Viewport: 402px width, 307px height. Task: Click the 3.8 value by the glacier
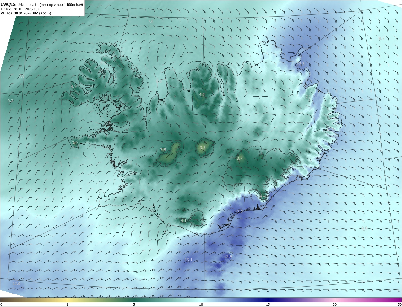click(x=163, y=150)
